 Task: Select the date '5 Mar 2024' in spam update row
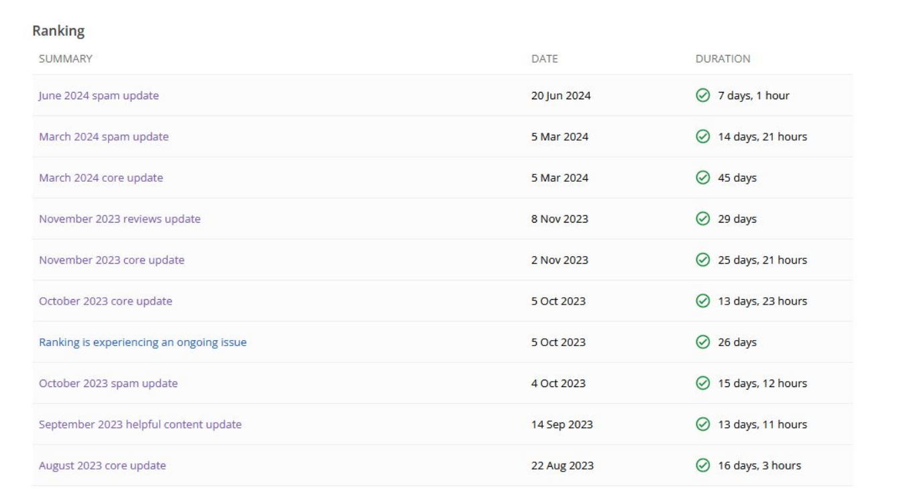tap(560, 137)
